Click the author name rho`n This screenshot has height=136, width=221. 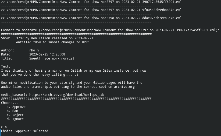tap(34, 50)
